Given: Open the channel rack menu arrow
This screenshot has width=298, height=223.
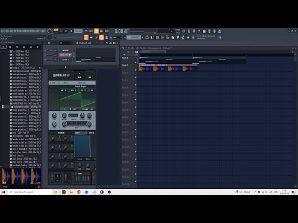Looking at the screenshot, I should pyautogui.click(x=45, y=43).
